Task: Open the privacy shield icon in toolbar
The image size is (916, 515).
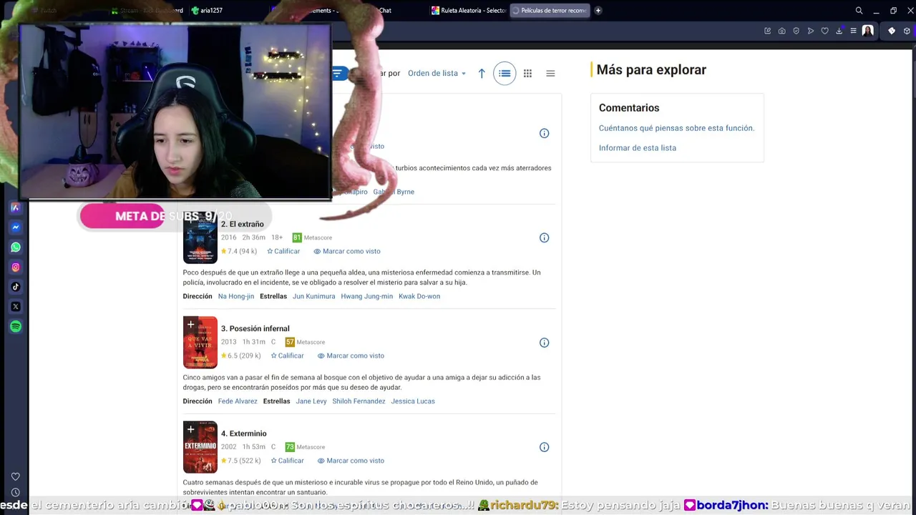Action: point(796,31)
